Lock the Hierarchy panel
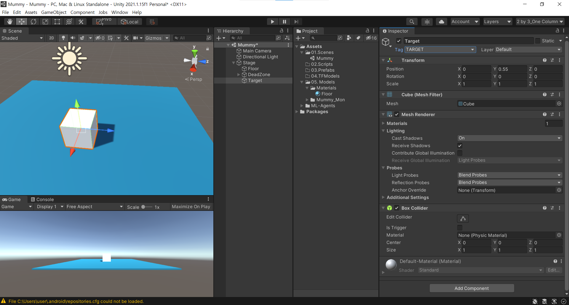The width and height of the screenshot is (569, 305). [x=282, y=30]
